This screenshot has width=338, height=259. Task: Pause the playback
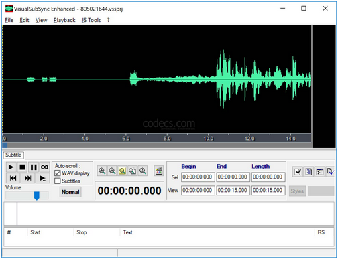click(34, 167)
